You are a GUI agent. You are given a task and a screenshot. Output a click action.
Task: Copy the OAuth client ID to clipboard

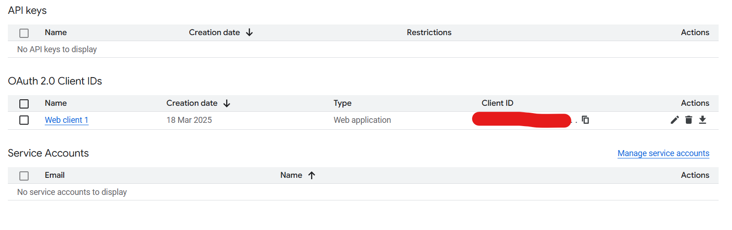(585, 120)
